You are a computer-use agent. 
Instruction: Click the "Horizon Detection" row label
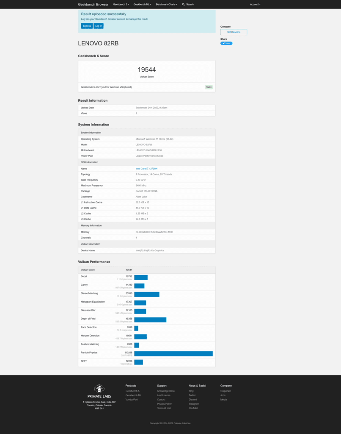pos(90,336)
